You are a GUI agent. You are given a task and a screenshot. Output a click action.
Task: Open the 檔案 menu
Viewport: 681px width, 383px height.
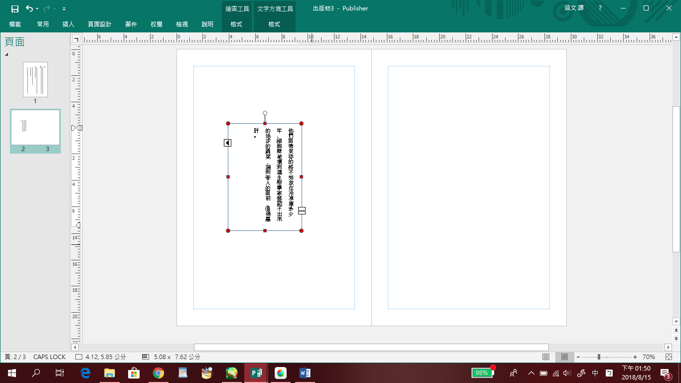(15, 24)
